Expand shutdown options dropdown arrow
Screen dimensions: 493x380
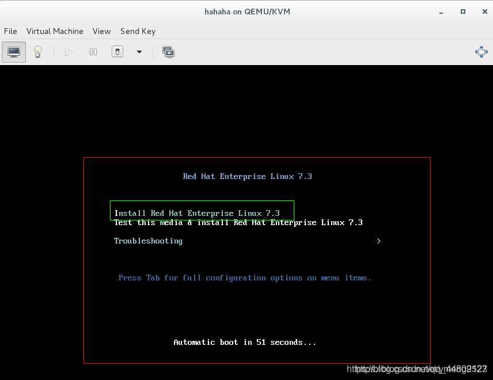pos(139,52)
